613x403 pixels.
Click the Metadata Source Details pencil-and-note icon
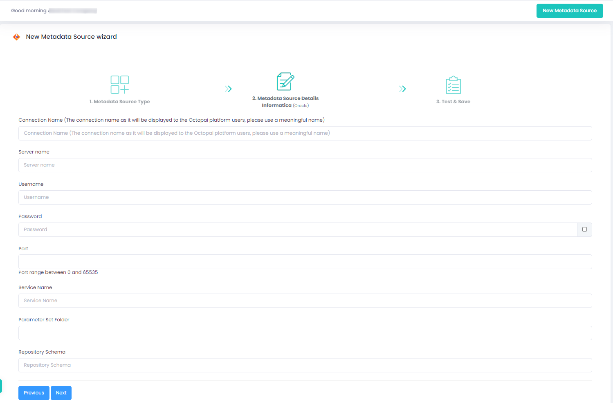(x=285, y=82)
